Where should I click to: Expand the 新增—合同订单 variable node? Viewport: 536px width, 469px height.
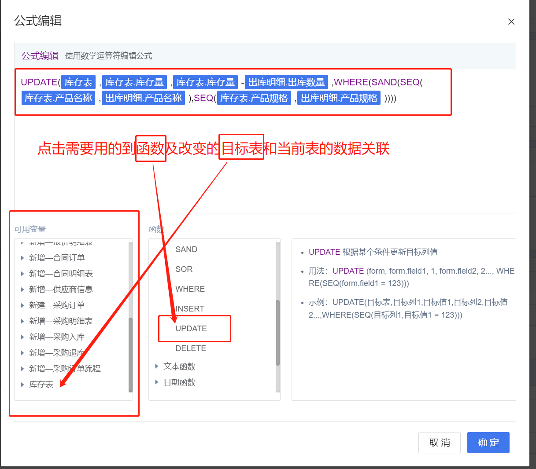coord(22,258)
